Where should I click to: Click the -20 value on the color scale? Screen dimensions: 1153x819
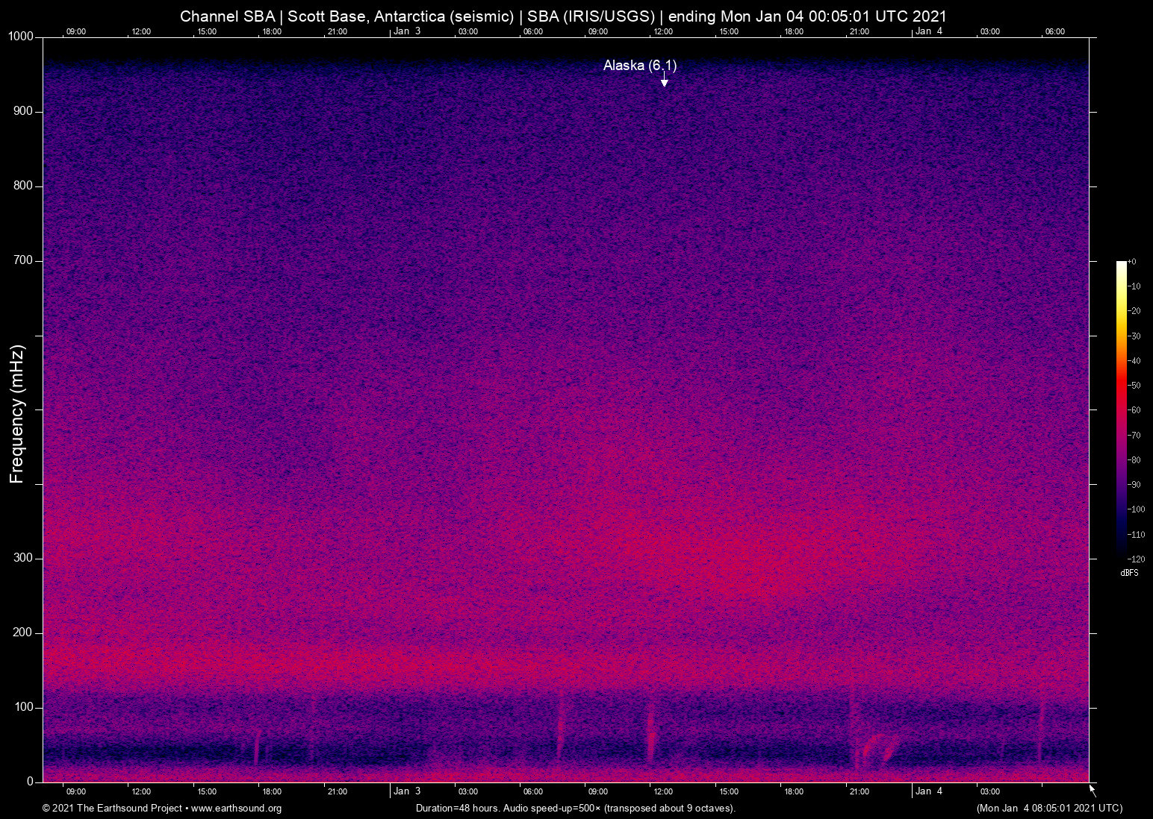pos(1134,311)
